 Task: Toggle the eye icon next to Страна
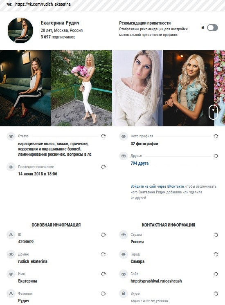124,235
